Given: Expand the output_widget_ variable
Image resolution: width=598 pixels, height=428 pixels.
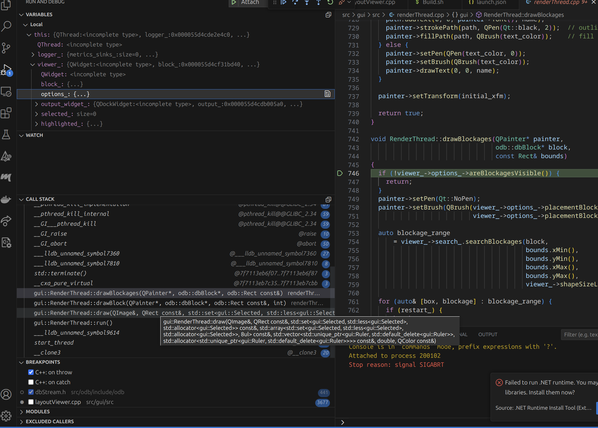Looking at the screenshot, I should [x=36, y=104].
